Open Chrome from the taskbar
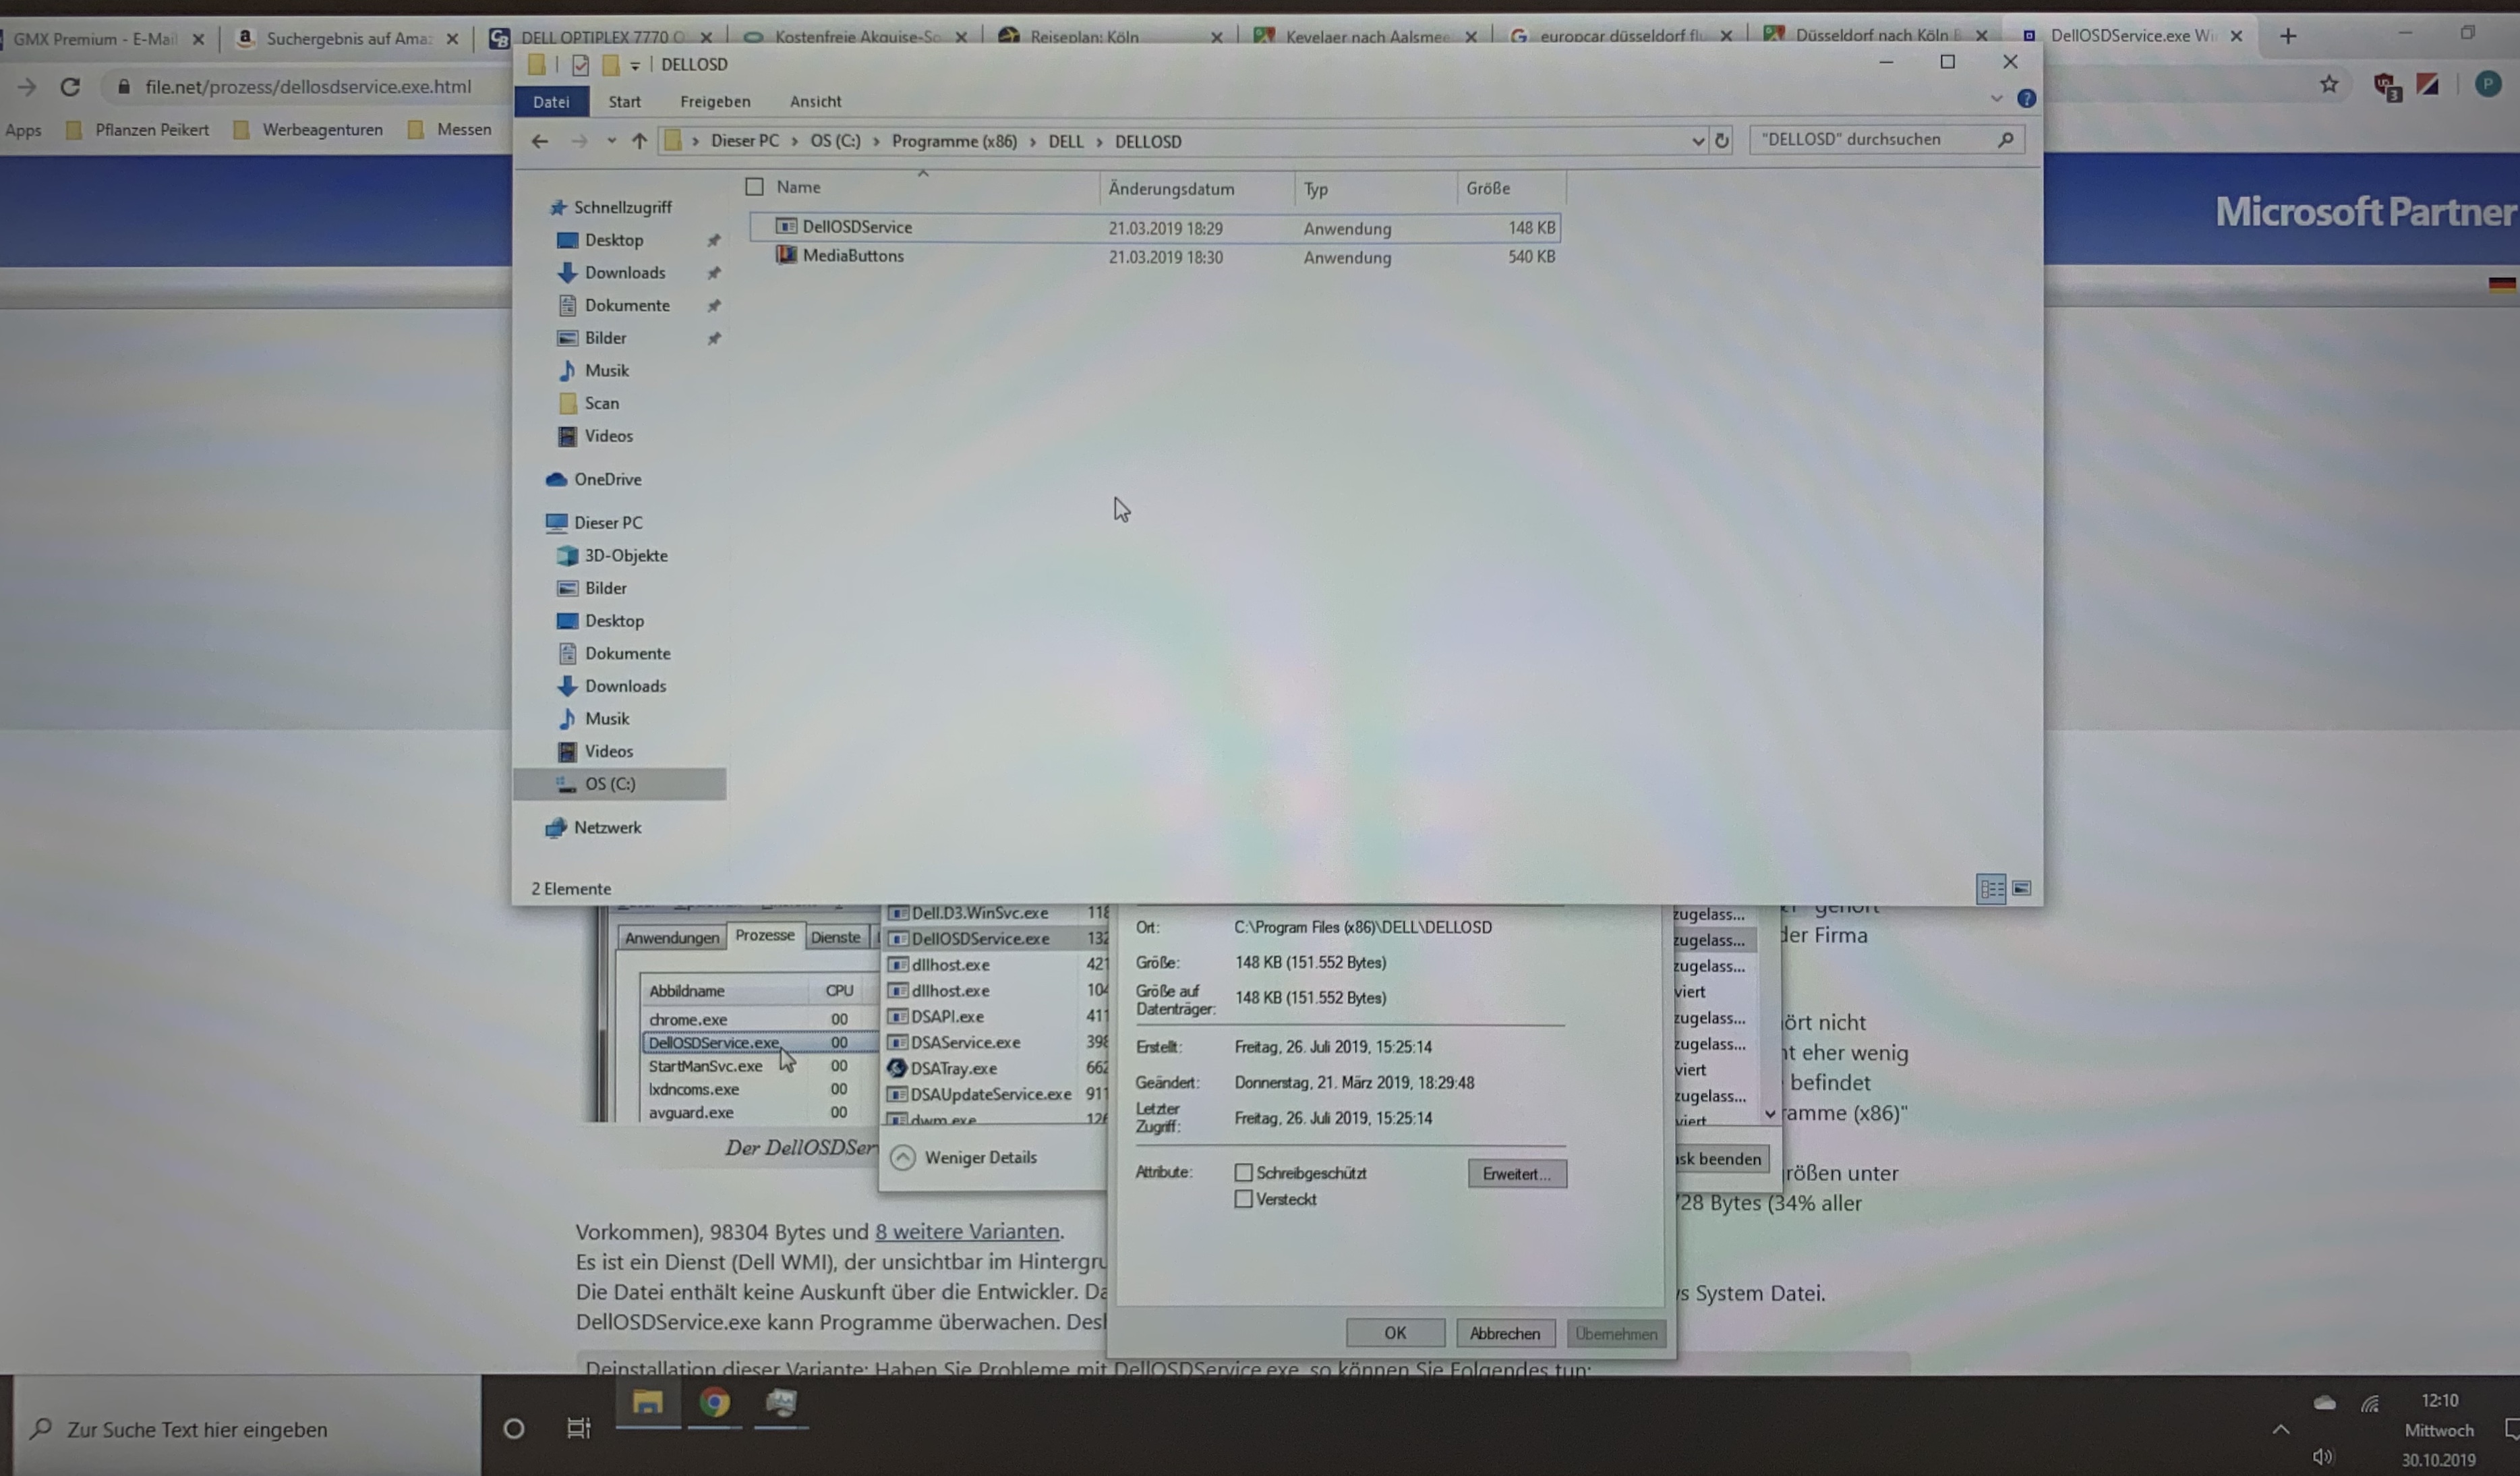 pos(714,1403)
